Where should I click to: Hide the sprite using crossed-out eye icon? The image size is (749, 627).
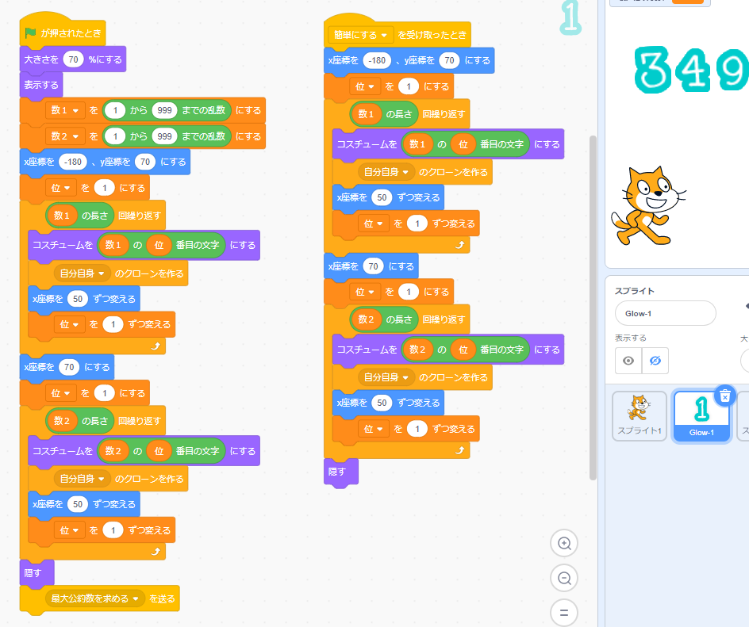[x=655, y=361]
